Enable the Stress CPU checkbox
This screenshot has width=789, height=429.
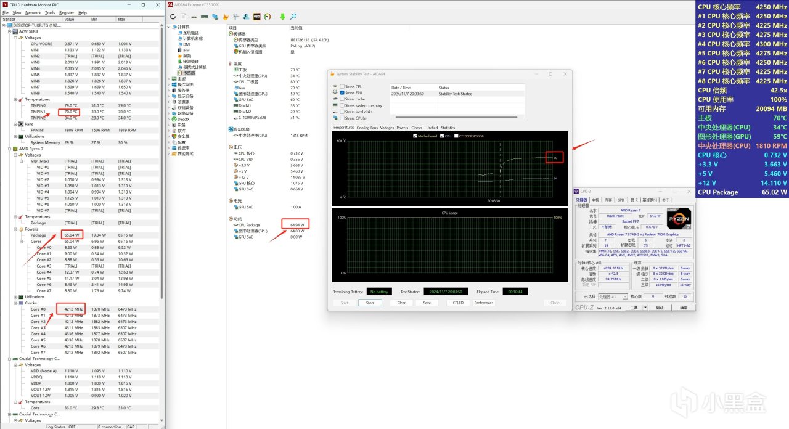tap(342, 86)
